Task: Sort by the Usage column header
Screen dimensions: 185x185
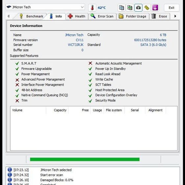Action: pyautogui.click(x=97, y=110)
